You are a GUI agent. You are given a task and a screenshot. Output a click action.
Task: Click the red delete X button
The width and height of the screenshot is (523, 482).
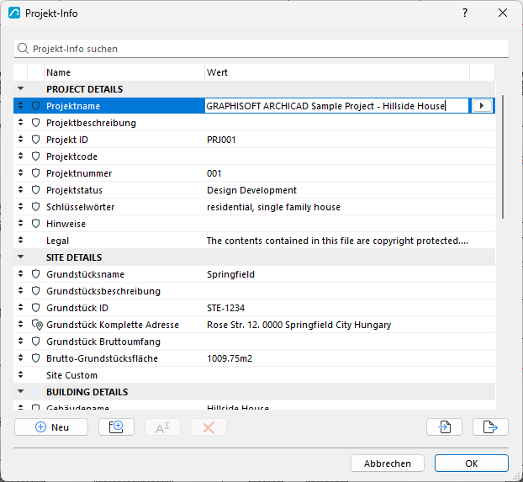pos(209,427)
